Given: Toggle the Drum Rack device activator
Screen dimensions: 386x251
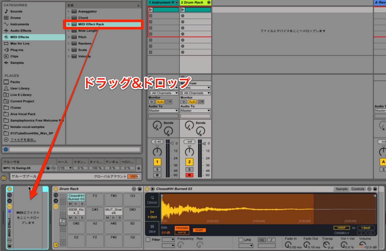Looking at the screenshot, I should (56, 189).
